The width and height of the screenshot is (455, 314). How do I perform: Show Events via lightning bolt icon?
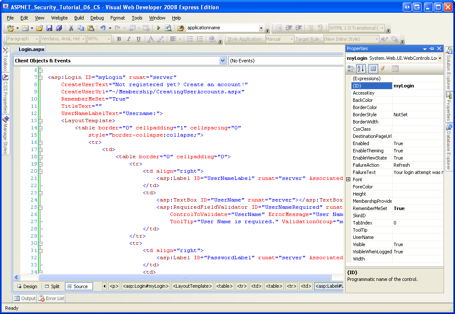382,69
